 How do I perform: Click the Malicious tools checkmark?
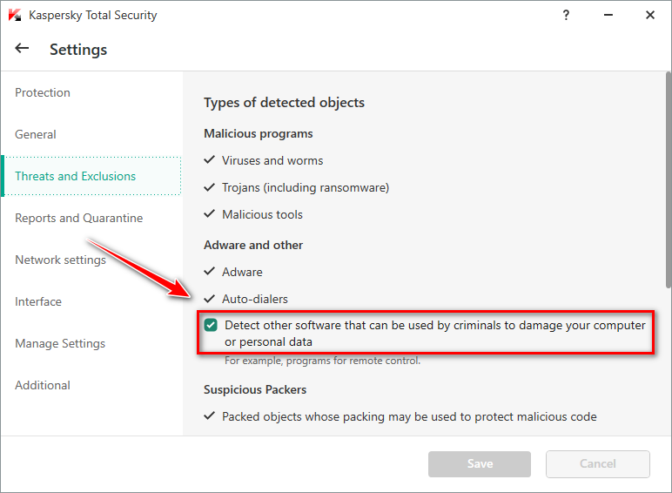click(x=209, y=214)
